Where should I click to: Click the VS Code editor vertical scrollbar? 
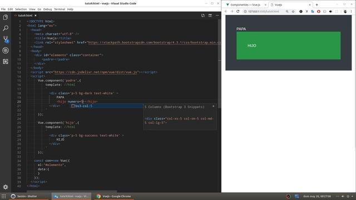(220, 63)
